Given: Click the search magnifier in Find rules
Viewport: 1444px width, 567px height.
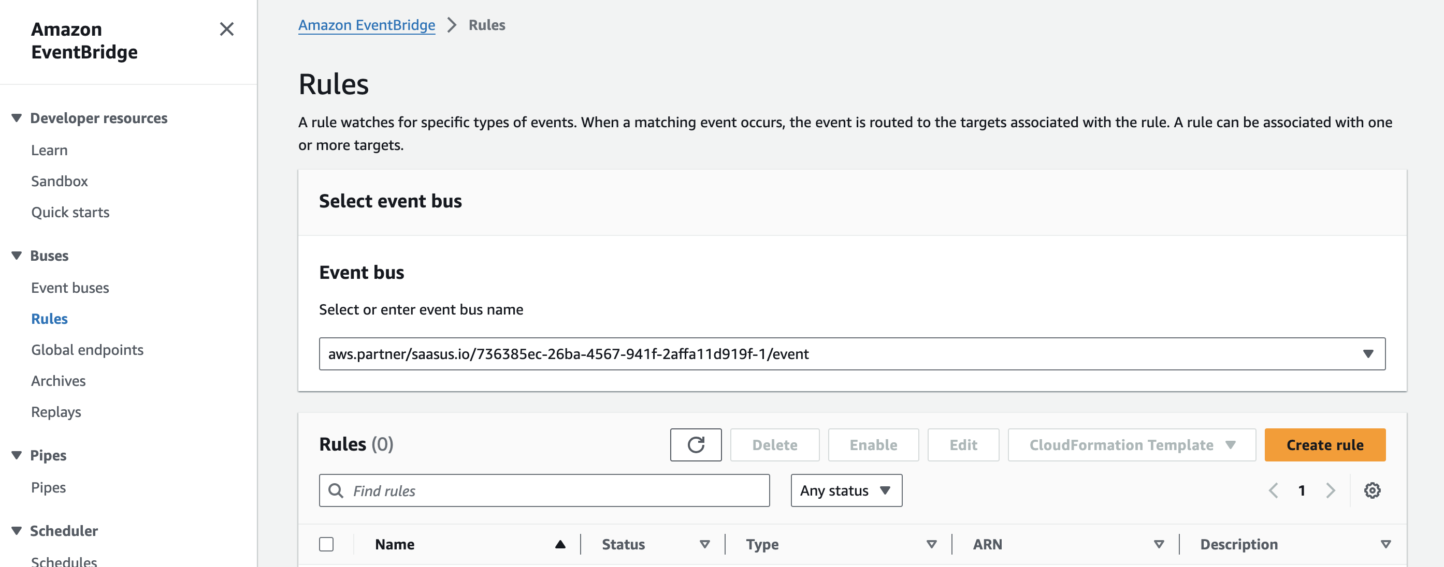Looking at the screenshot, I should [x=336, y=491].
